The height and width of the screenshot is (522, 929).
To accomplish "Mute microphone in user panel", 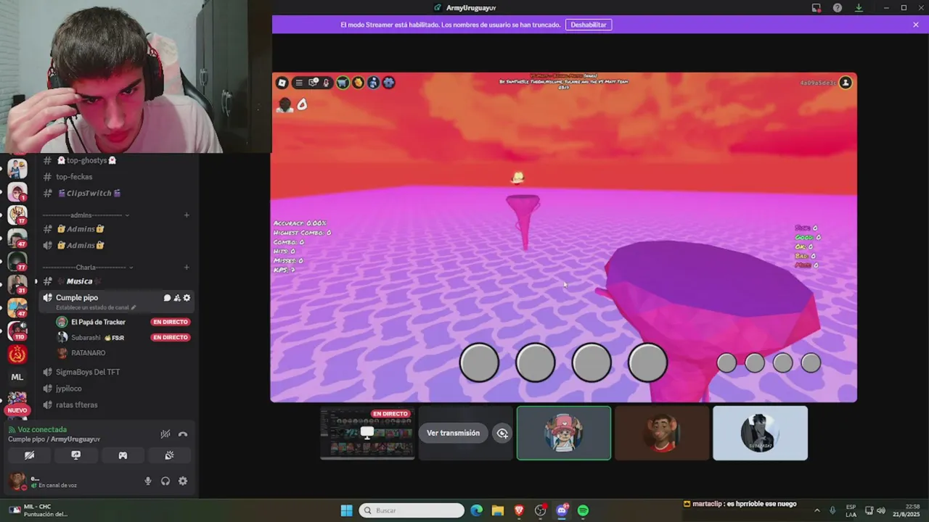I will click(148, 481).
